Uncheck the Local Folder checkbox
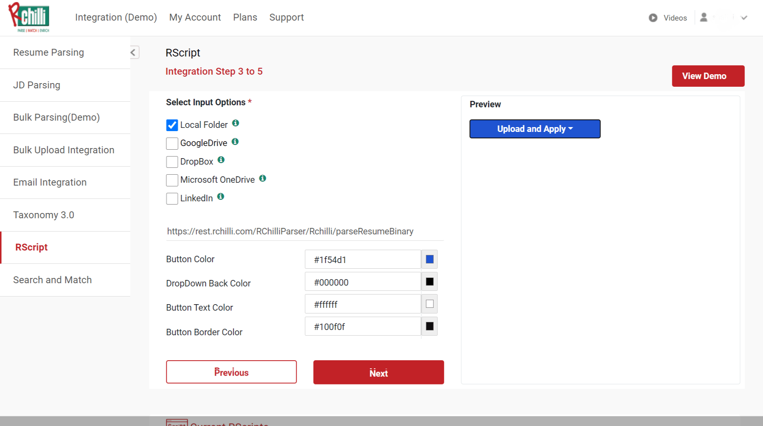Image resolution: width=763 pixels, height=426 pixels. 172,125
